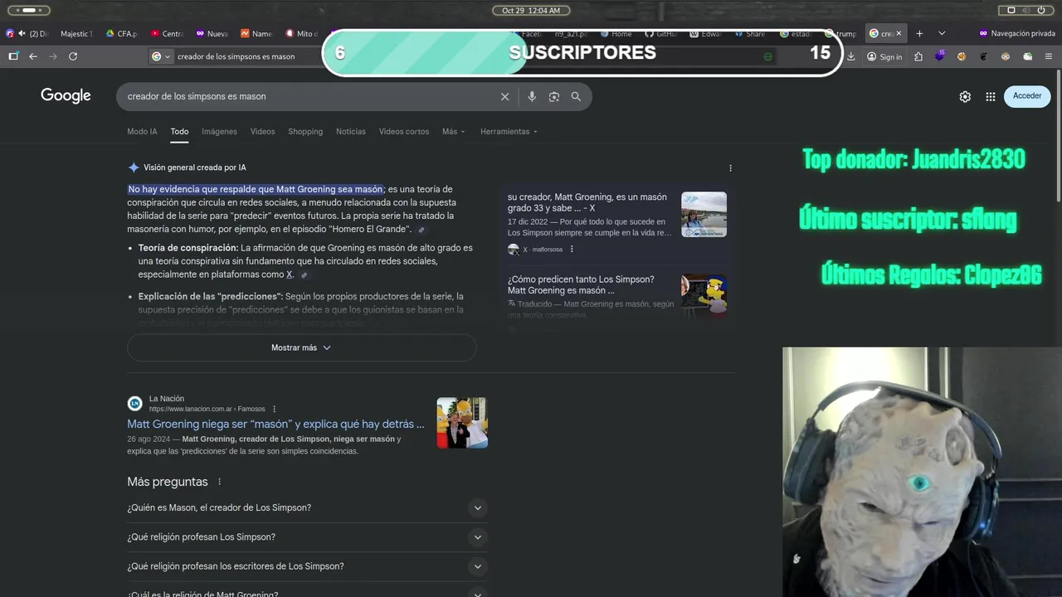Click the magnifier search submit icon

[x=576, y=96]
